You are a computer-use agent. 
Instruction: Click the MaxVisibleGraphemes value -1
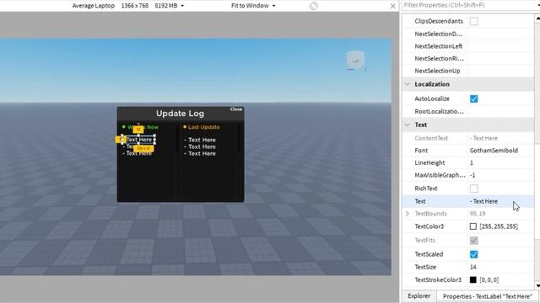[x=472, y=175]
